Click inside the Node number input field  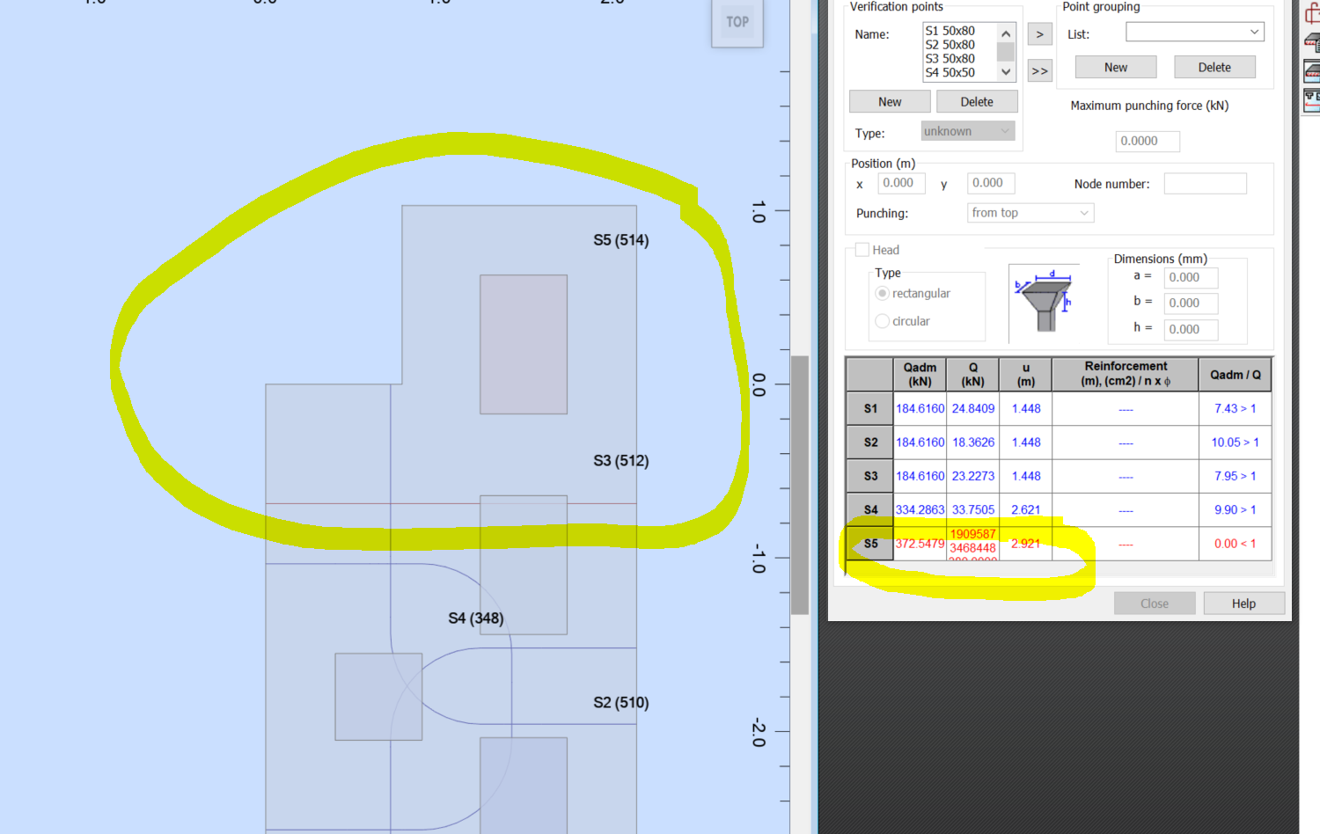point(1205,183)
